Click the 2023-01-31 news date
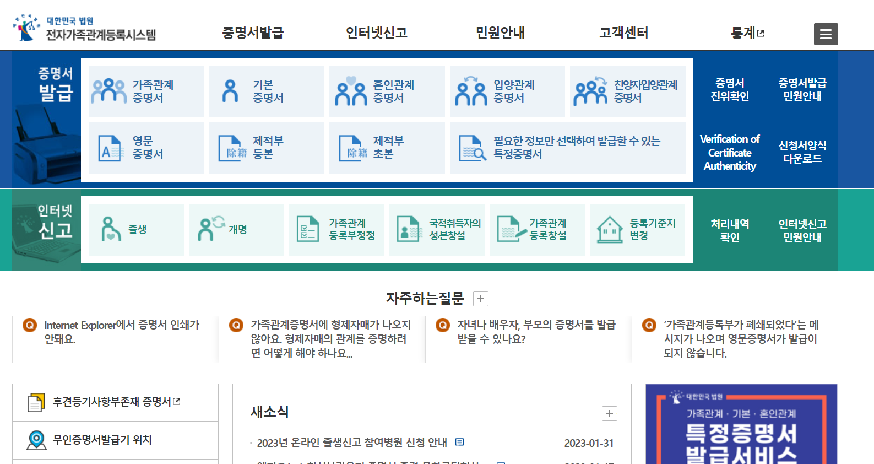This screenshot has width=874, height=464. 589,443
